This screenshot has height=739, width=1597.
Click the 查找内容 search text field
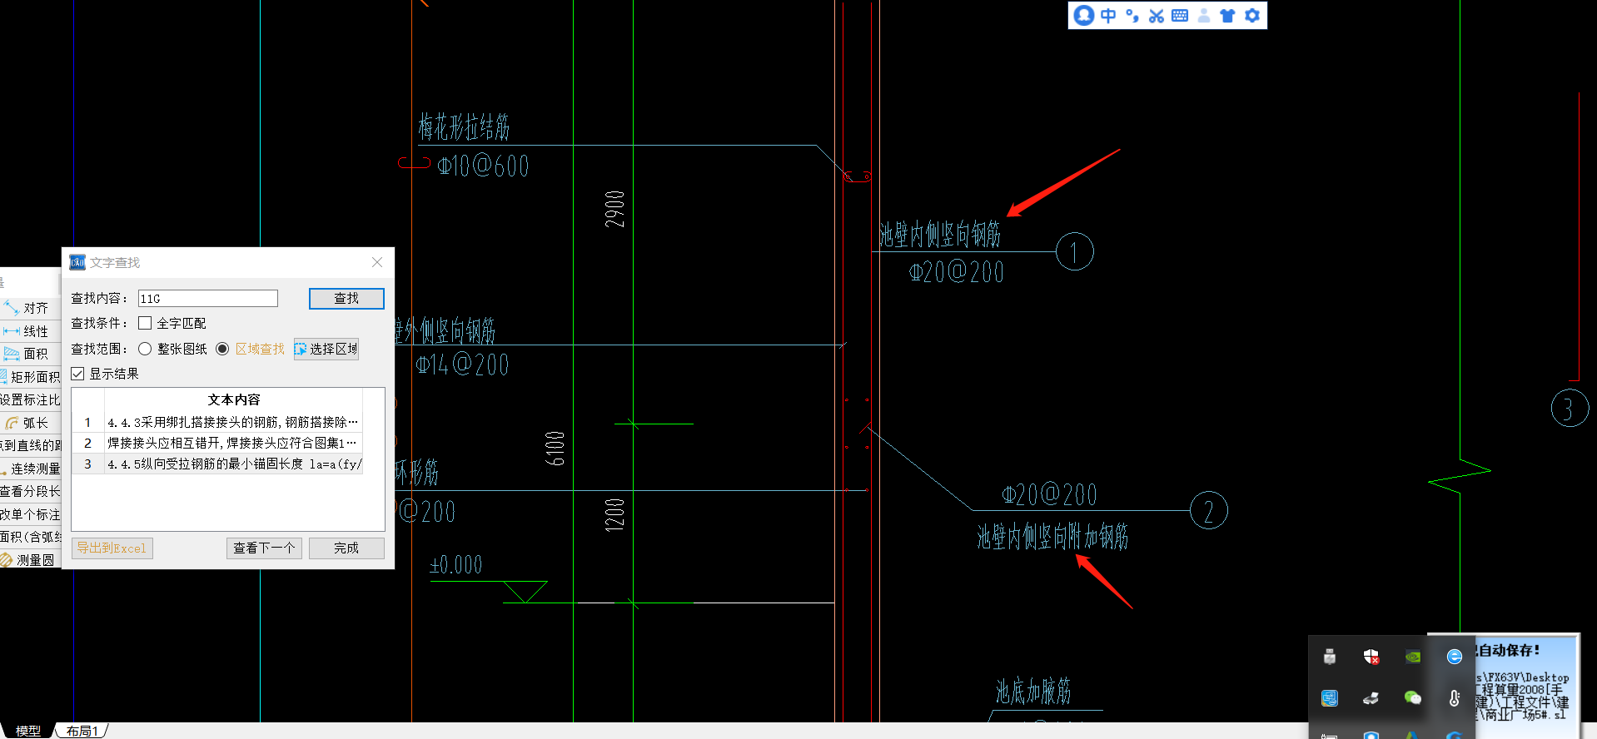208,298
